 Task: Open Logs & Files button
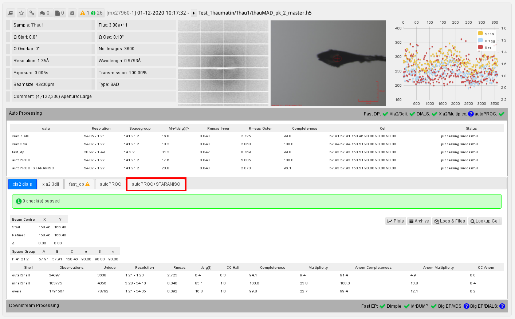450,221
